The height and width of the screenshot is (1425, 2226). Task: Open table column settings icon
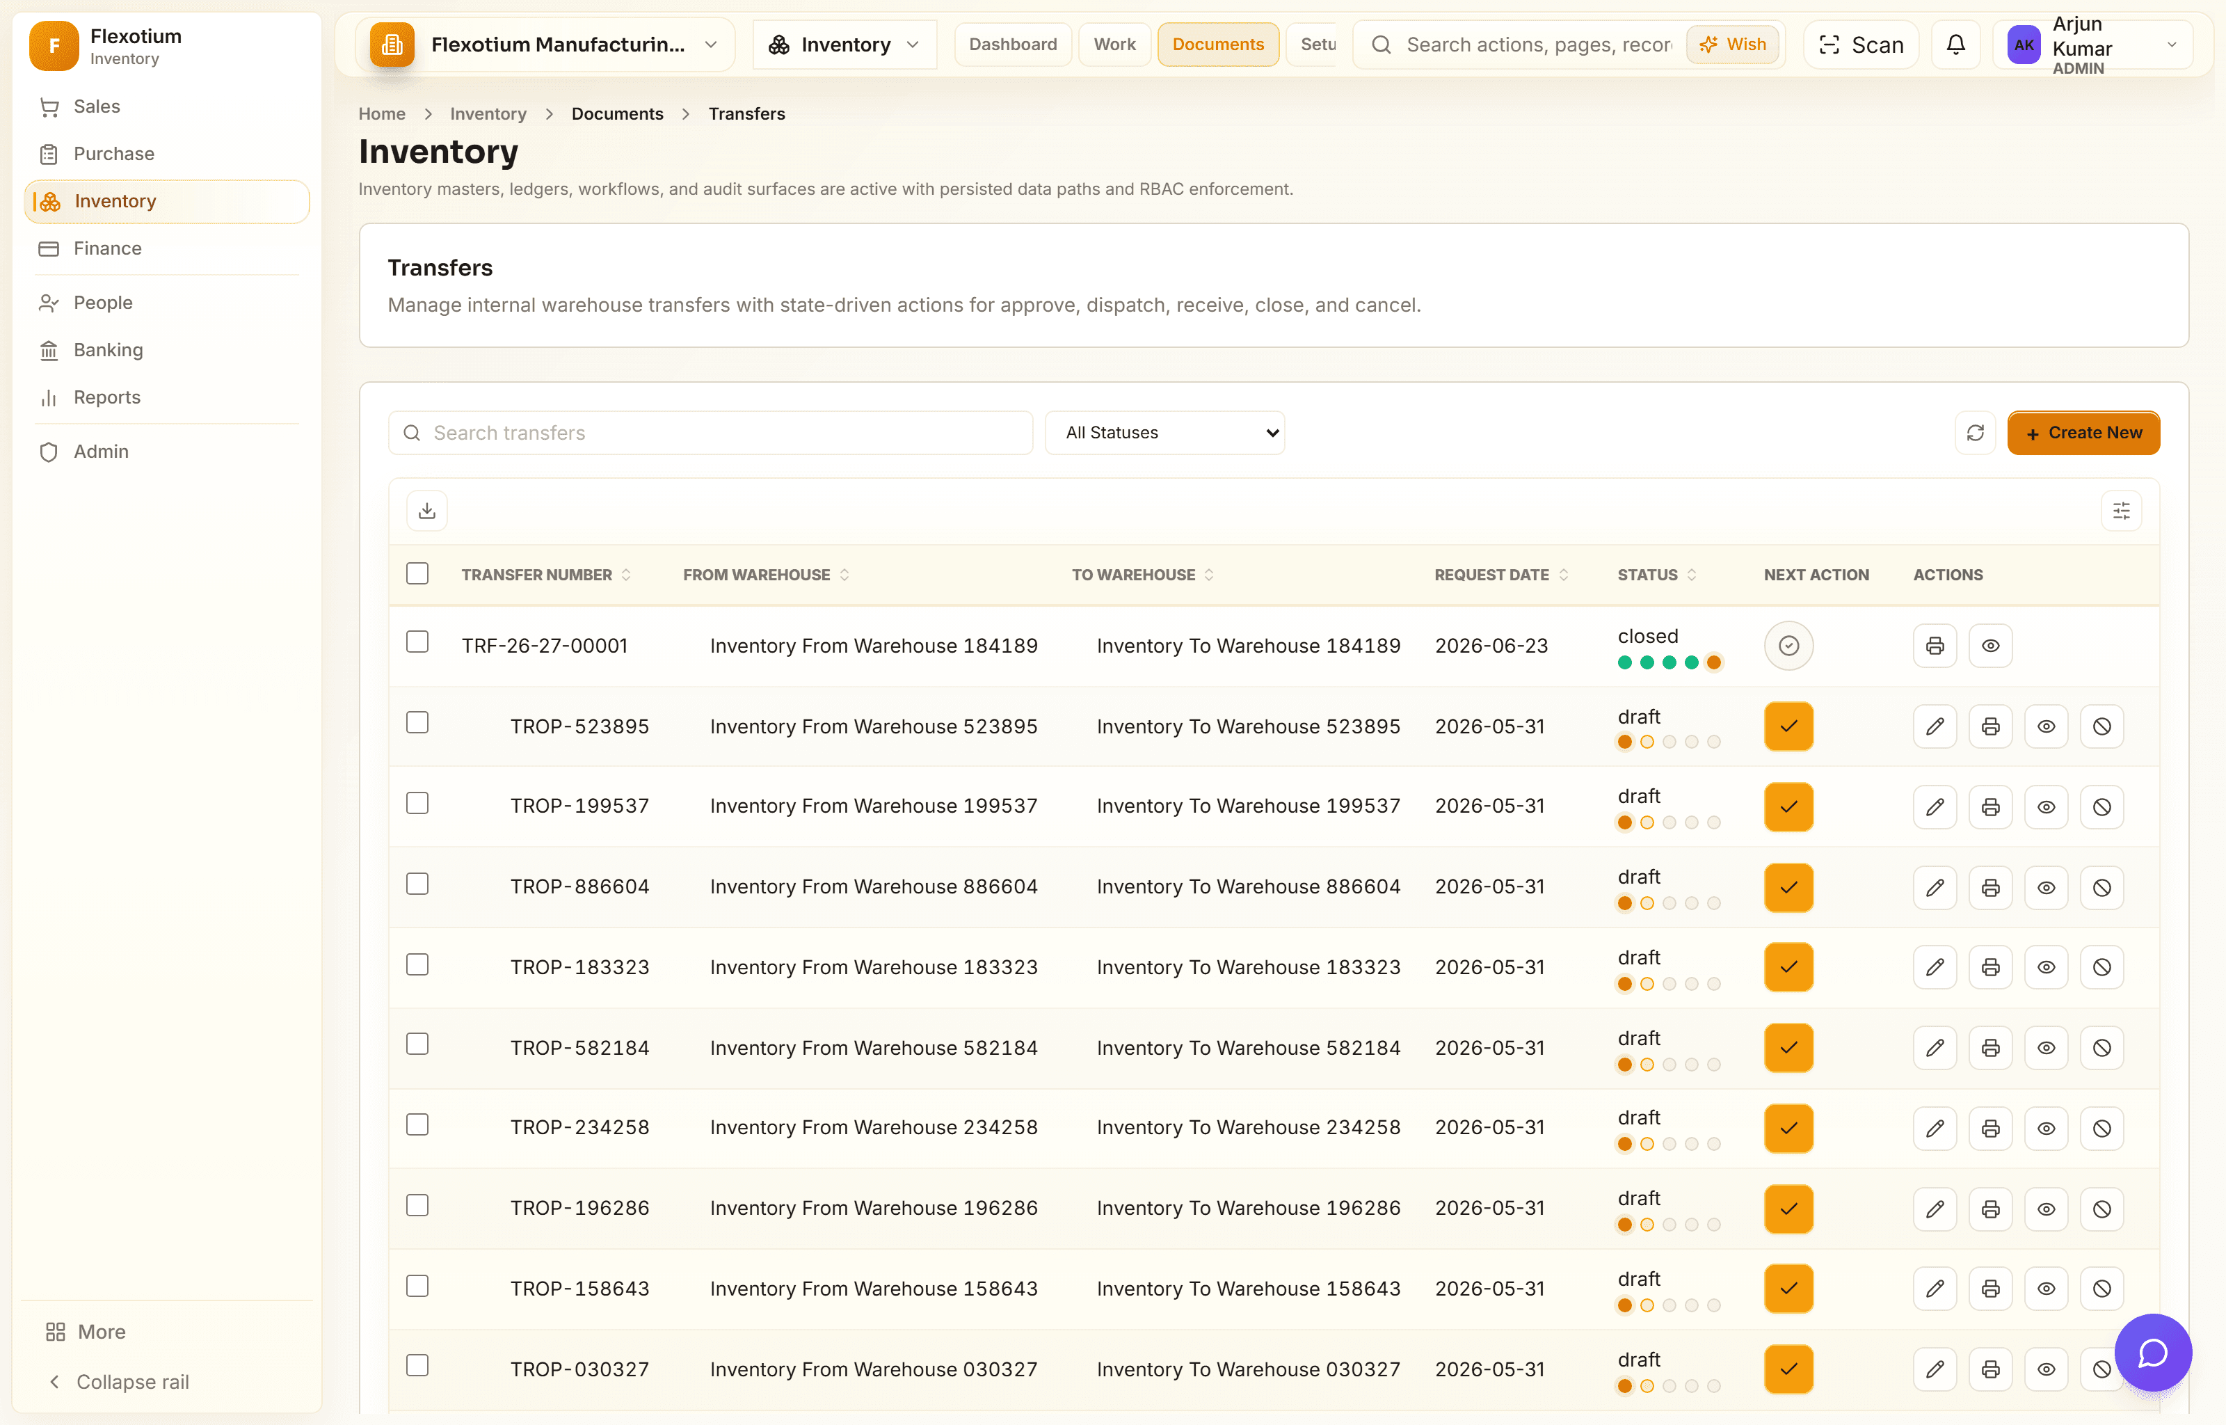(2120, 511)
